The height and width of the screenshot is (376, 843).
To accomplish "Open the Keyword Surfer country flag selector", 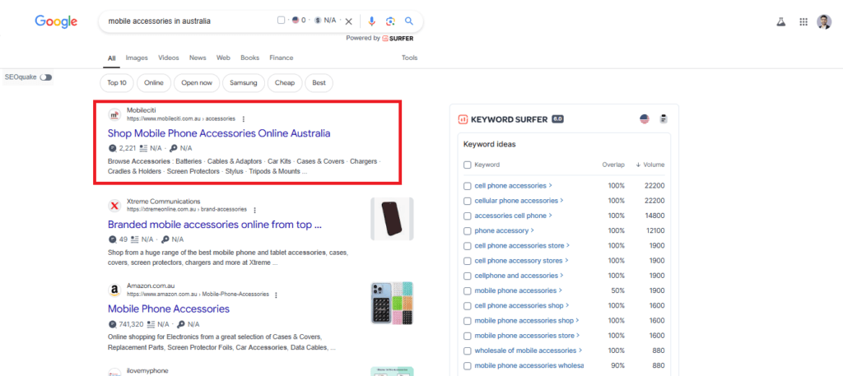I will [645, 119].
